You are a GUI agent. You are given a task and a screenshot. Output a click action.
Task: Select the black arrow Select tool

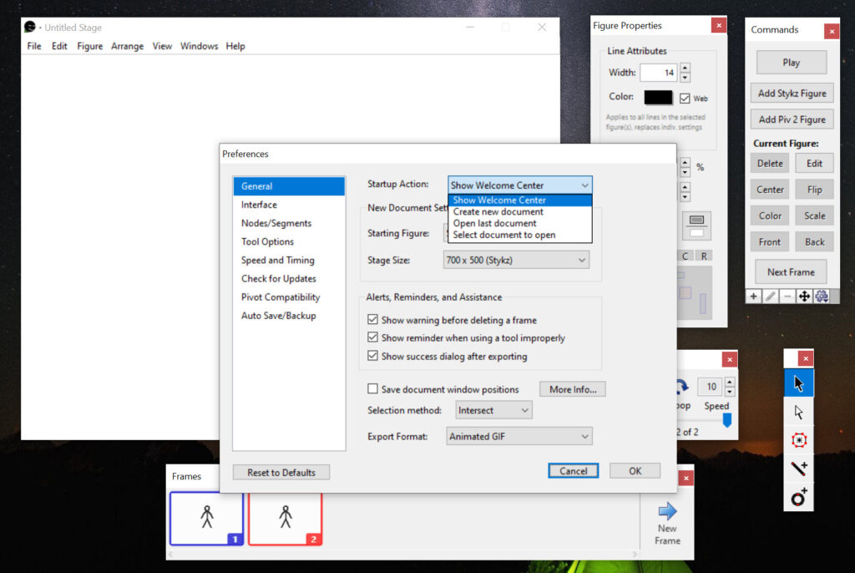point(798,383)
